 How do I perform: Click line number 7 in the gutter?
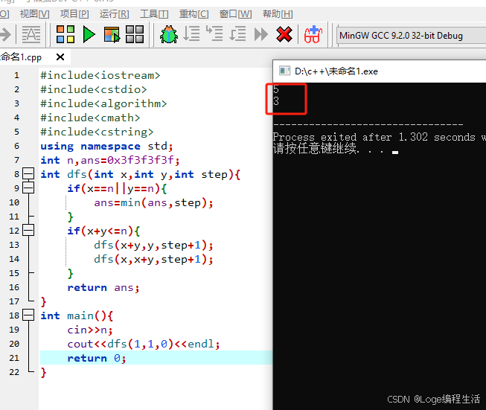pos(16,160)
